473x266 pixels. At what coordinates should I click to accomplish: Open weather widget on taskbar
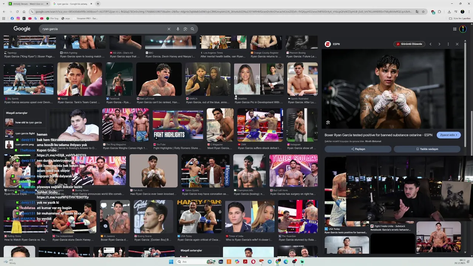point(9,262)
